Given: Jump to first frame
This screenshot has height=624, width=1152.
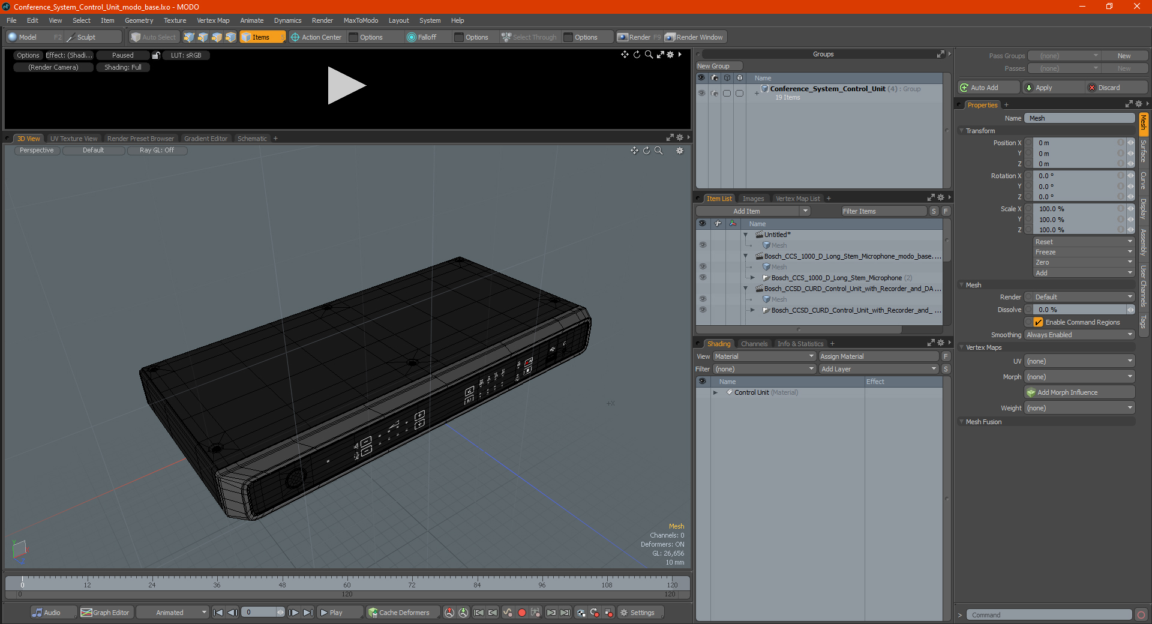Looking at the screenshot, I should click(x=218, y=613).
